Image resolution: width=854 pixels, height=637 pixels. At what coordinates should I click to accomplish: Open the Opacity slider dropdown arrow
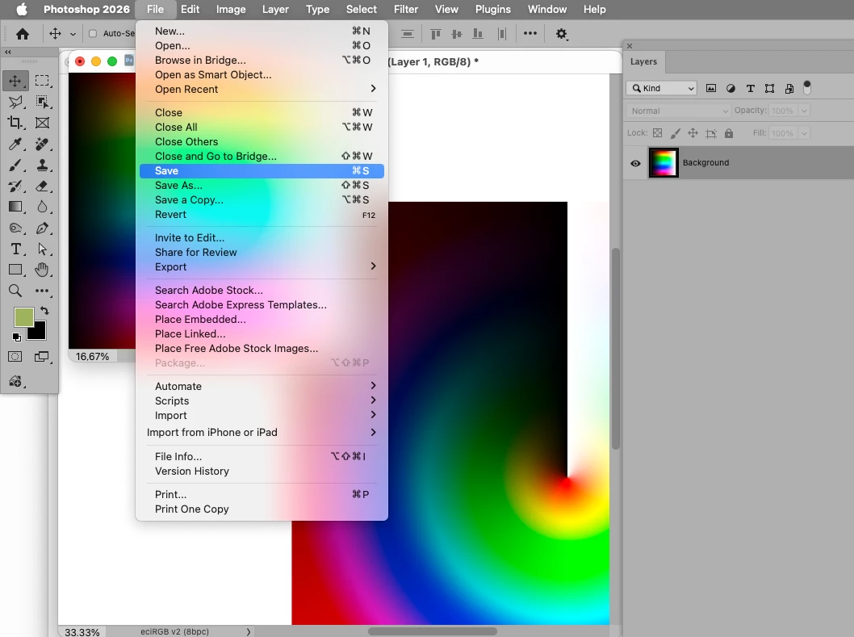[x=804, y=111]
